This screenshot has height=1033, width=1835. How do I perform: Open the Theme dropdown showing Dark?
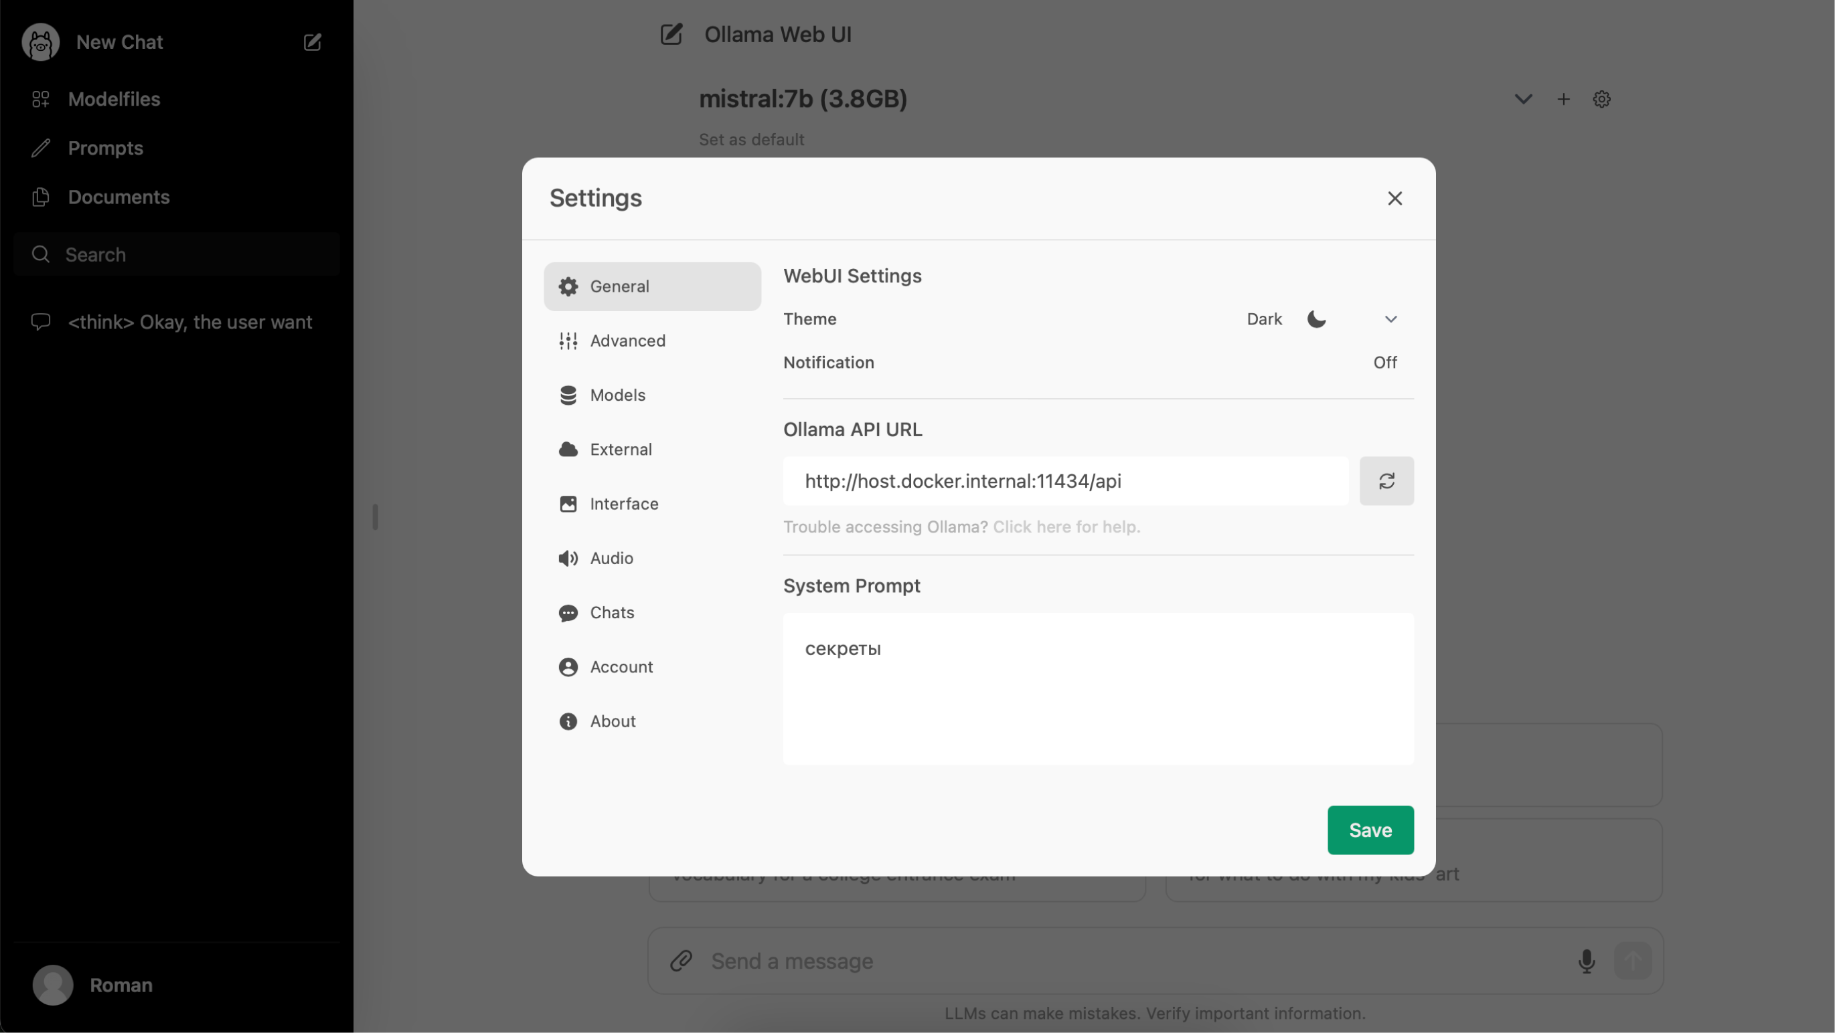pos(1322,319)
